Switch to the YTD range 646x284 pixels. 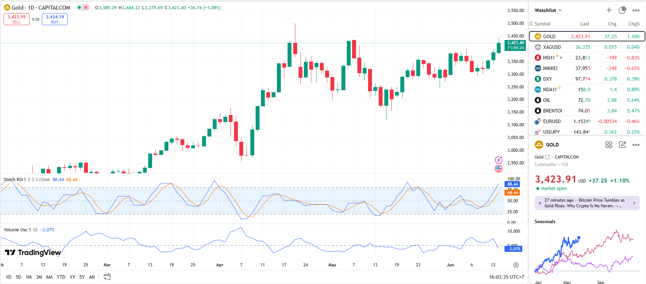[x=61, y=277]
